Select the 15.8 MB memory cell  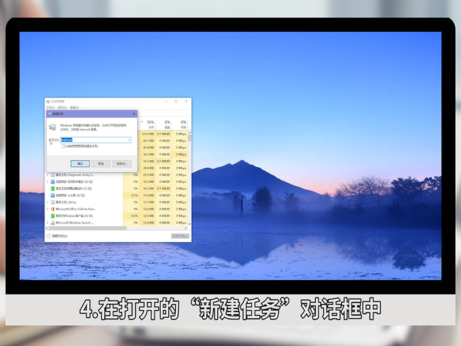coord(149,195)
